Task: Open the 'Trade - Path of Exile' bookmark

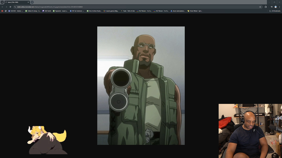Action: [x=128, y=11]
